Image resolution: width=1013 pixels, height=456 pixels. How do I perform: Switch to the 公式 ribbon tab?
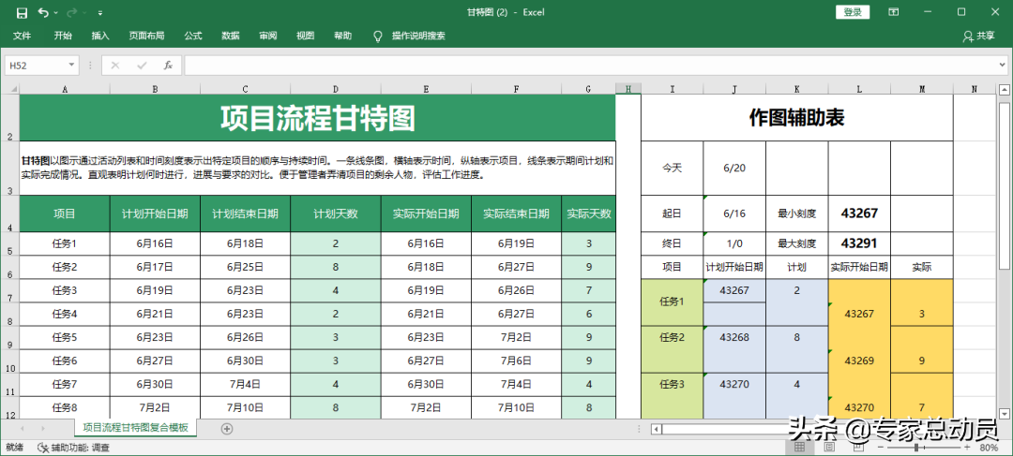(193, 37)
